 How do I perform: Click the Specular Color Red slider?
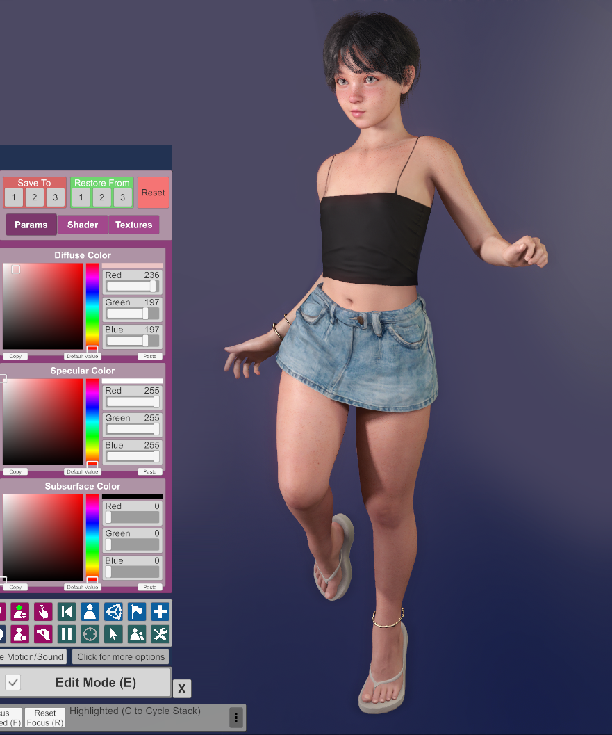pyautogui.click(x=133, y=402)
